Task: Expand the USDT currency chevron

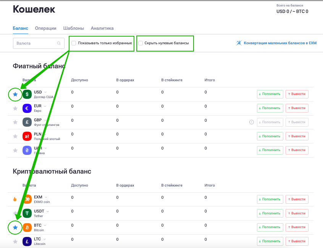Action: click(48, 211)
